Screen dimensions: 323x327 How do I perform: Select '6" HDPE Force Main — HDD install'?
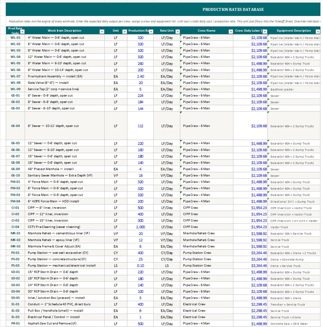click(65, 201)
